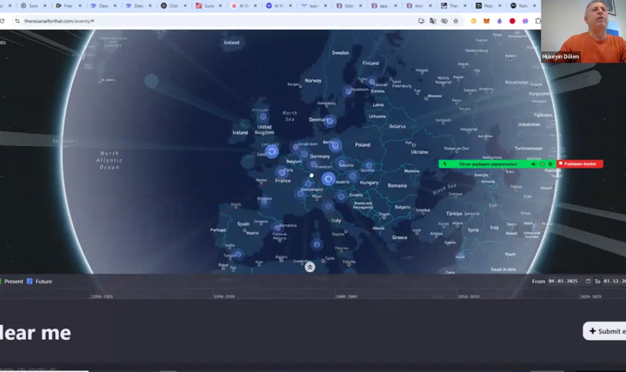The image size is (626, 372).
Task: Open the To date calendar icon
Action: pyautogui.click(x=588, y=282)
